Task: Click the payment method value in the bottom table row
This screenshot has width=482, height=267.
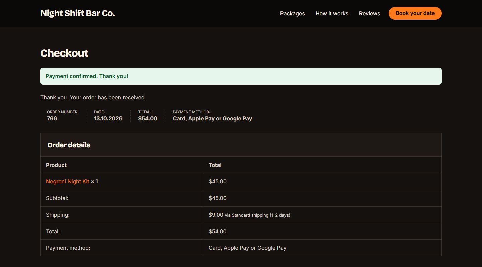Action: pyautogui.click(x=247, y=248)
